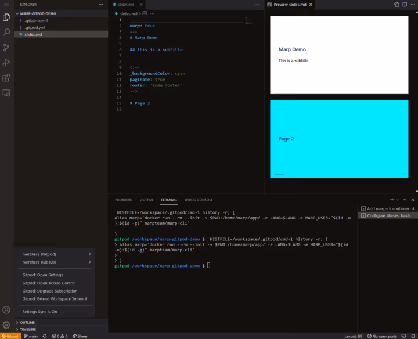Open the Remote Explorer view
The image size is (418, 339).
click(x=6, y=92)
